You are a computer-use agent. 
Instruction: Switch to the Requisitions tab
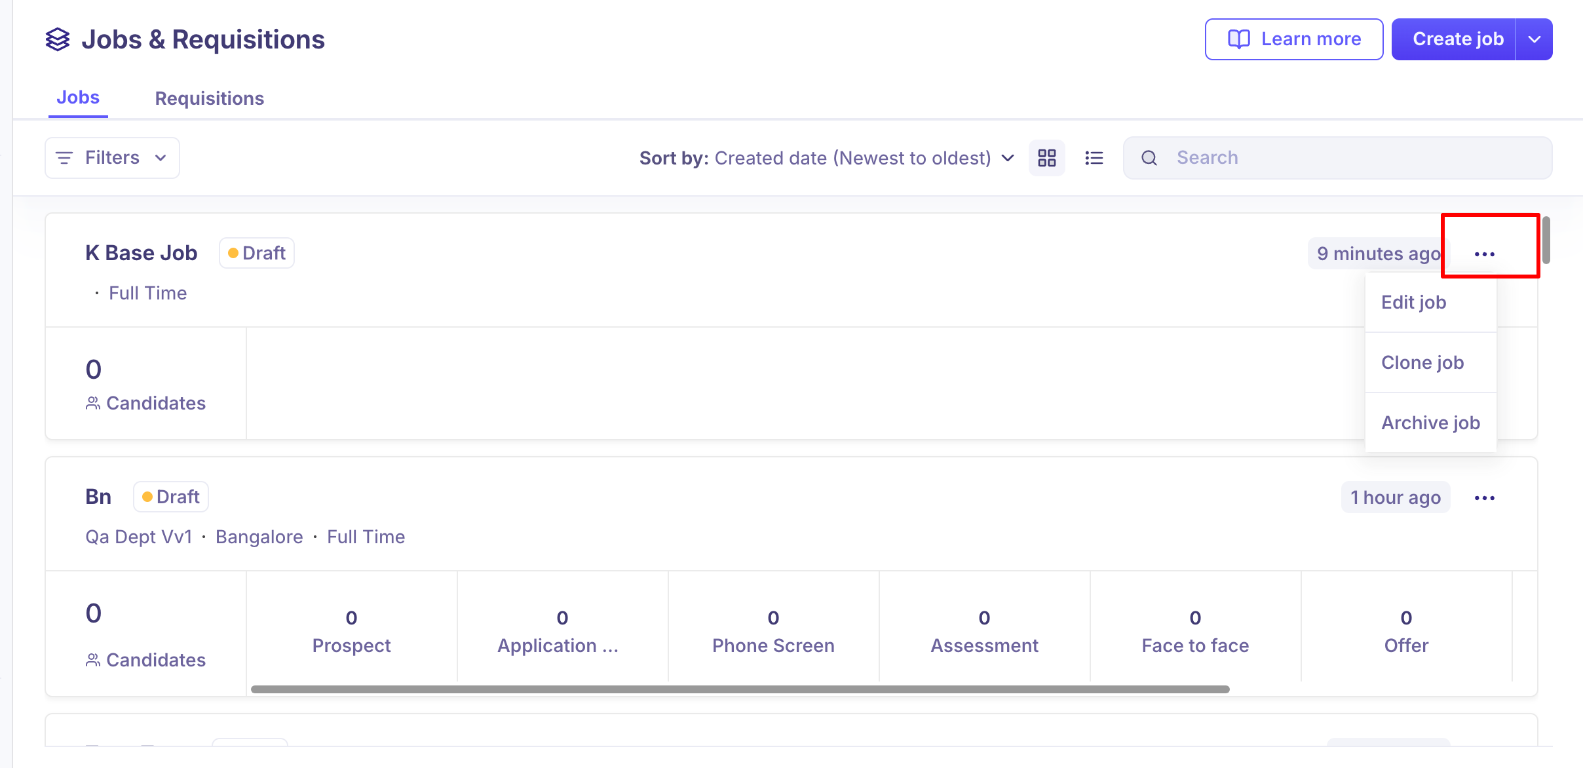(x=209, y=98)
